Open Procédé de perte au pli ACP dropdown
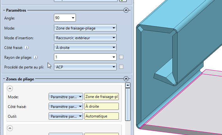 pos(85,67)
